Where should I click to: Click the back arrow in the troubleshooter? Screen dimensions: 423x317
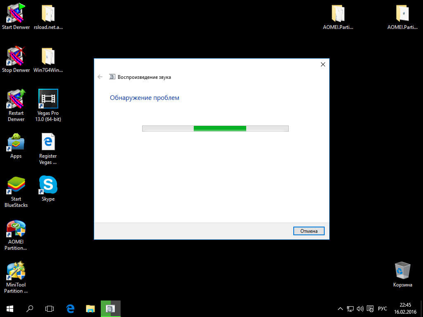(x=100, y=77)
